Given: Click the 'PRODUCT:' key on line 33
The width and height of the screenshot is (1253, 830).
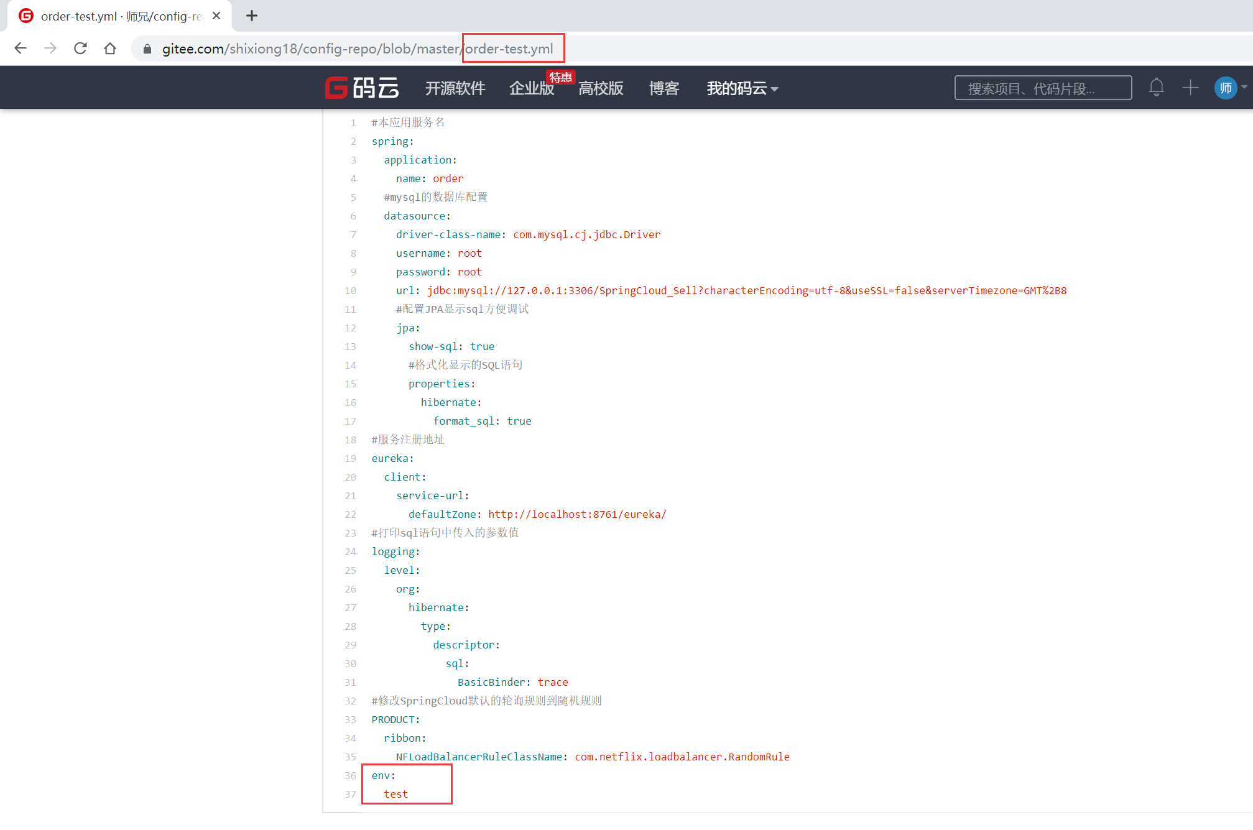Looking at the screenshot, I should 395,720.
